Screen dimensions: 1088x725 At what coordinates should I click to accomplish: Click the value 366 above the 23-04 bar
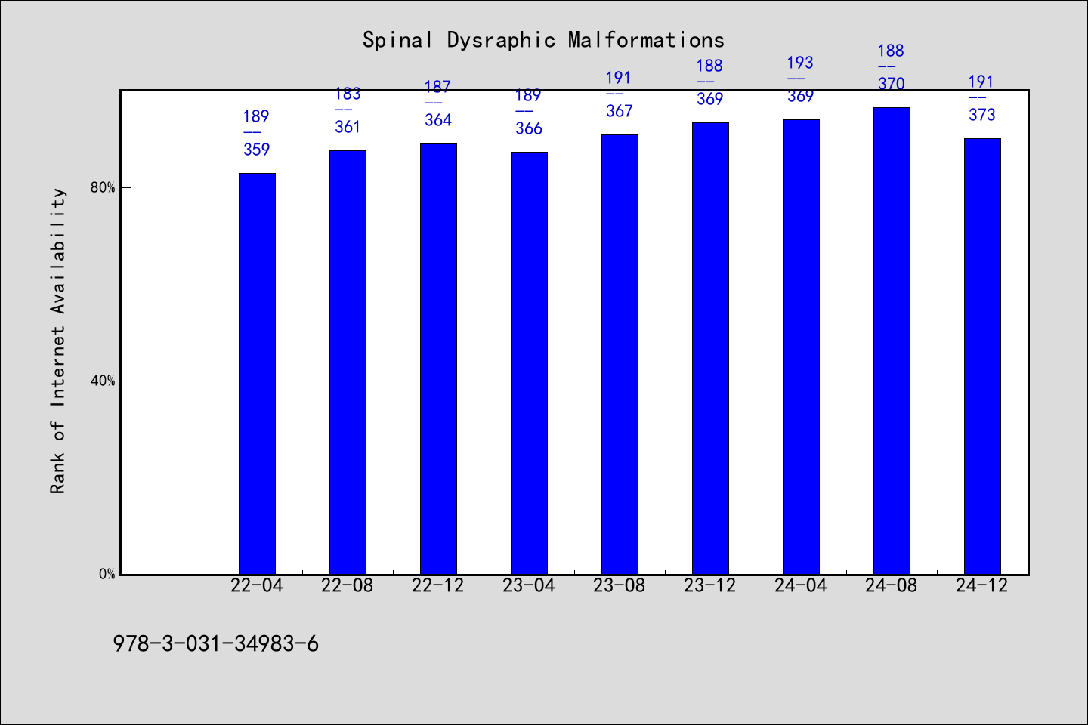529,128
